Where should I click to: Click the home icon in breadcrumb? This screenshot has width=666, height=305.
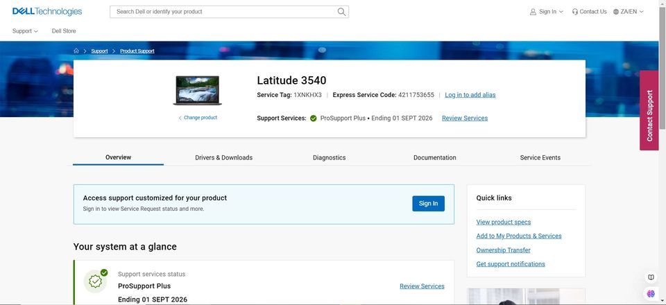(x=76, y=51)
